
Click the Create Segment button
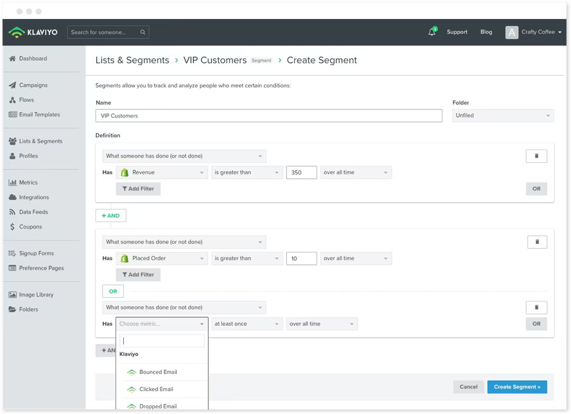tap(517, 387)
